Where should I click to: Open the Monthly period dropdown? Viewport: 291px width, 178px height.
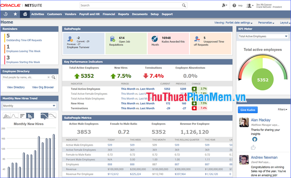(x=30, y=106)
